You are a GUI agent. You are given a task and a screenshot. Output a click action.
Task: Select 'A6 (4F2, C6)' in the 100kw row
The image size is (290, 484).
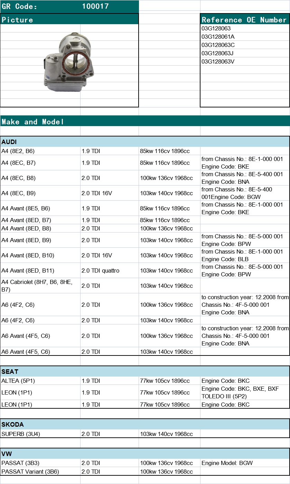40,305
